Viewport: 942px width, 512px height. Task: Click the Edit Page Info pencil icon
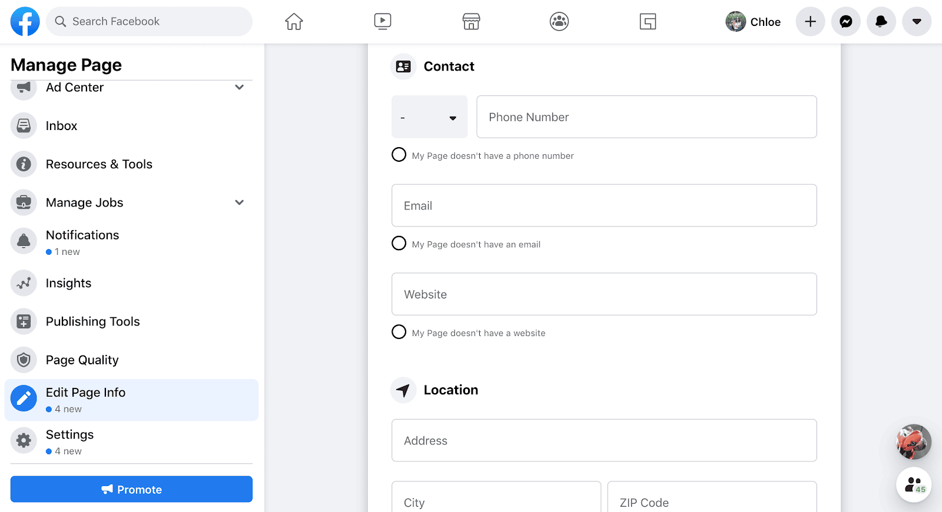click(x=24, y=398)
